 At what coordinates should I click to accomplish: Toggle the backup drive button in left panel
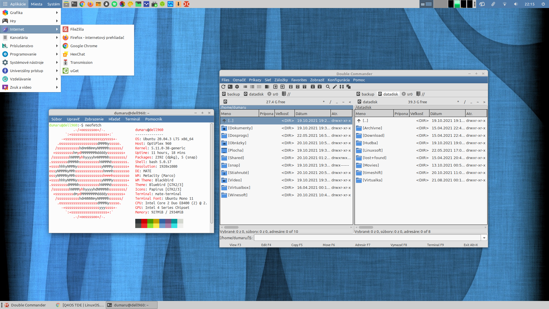coord(231,94)
